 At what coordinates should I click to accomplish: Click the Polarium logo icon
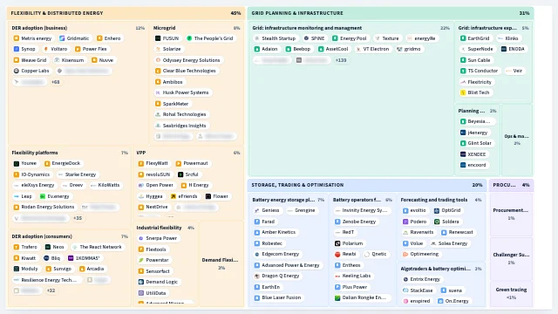coord(337,243)
